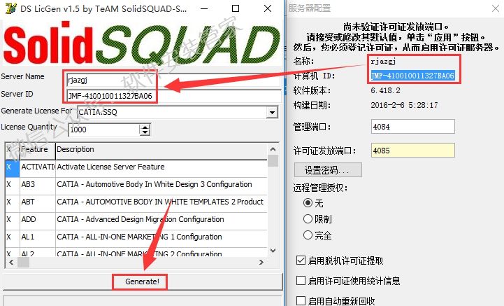Select the 限制 remote authorization option

[308, 219]
